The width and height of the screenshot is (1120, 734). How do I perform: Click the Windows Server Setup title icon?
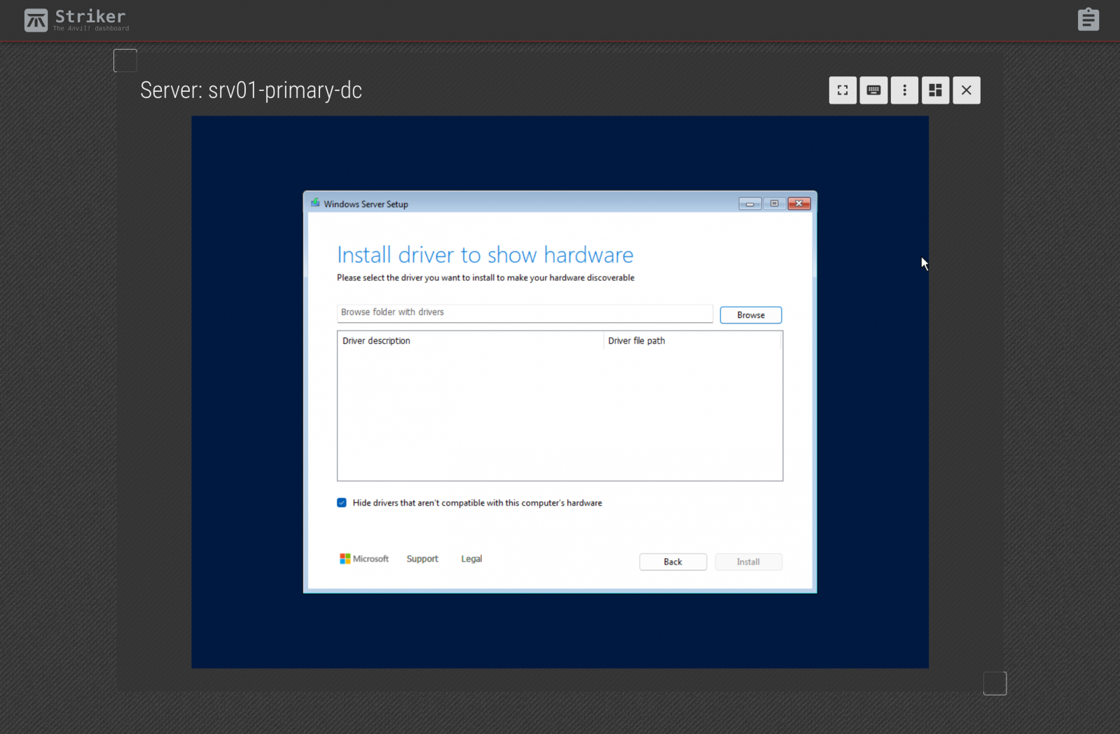[315, 204]
